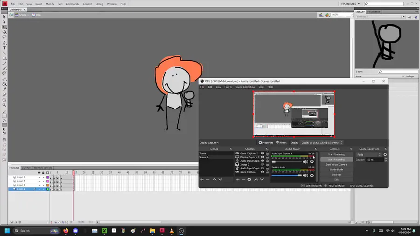
Task: Click the New Layer icon below the timeline layers
Action: pos(11,222)
